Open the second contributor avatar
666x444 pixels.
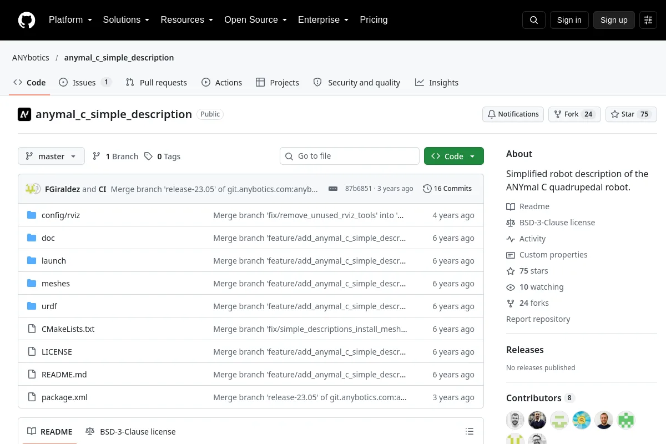[537, 420]
